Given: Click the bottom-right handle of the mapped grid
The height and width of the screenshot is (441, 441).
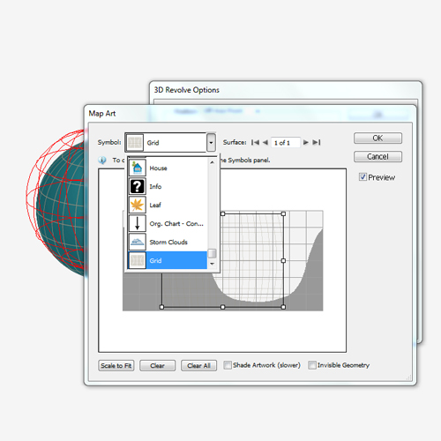Looking at the screenshot, I should [x=283, y=307].
